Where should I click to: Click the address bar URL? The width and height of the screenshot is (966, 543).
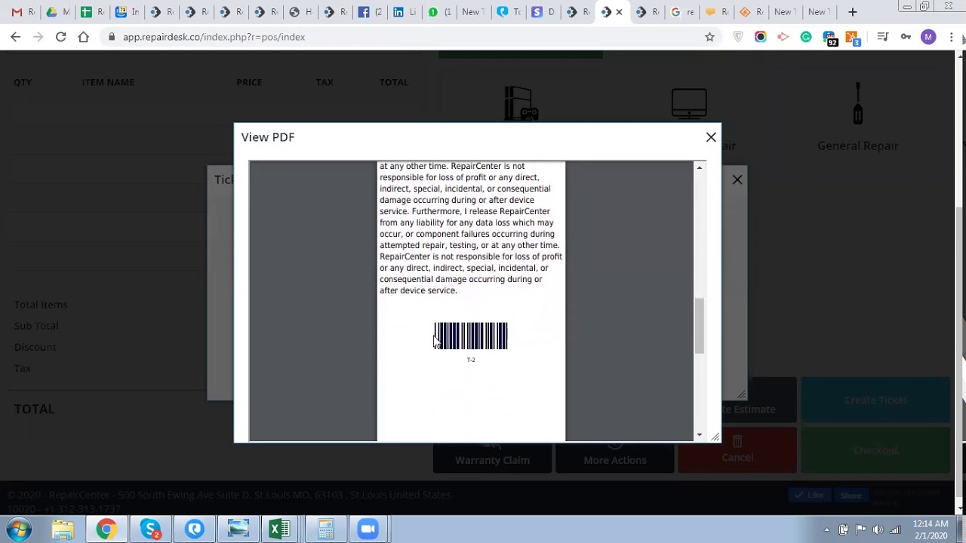pyautogui.click(x=214, y=37)
